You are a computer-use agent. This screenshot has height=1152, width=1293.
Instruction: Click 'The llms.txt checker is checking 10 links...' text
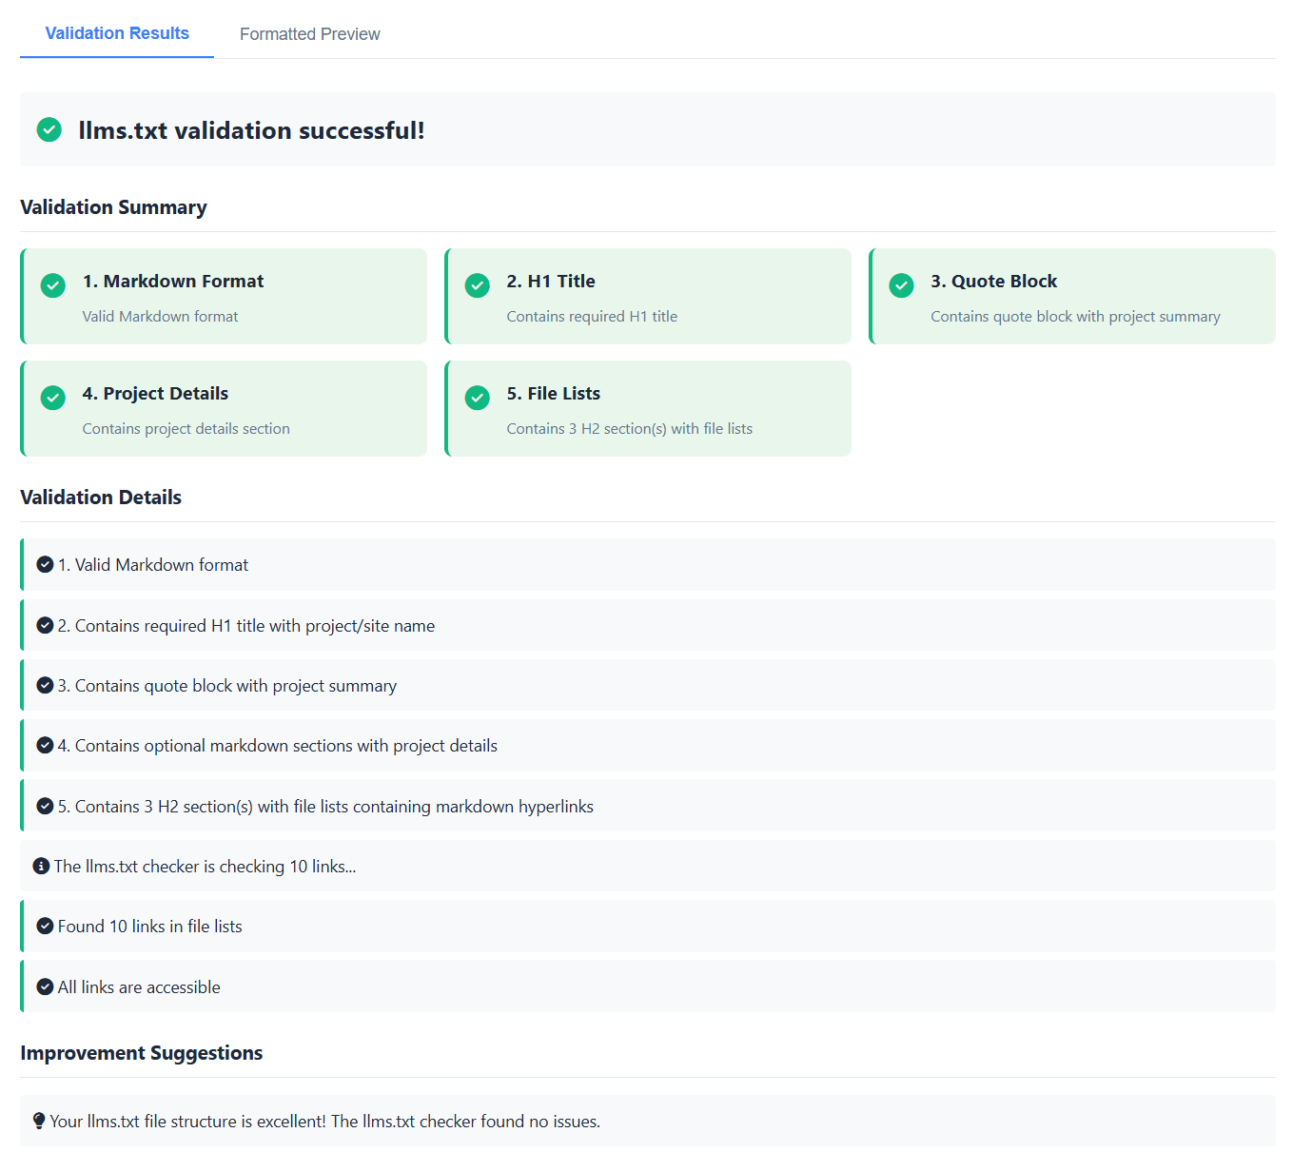[205, 866]
